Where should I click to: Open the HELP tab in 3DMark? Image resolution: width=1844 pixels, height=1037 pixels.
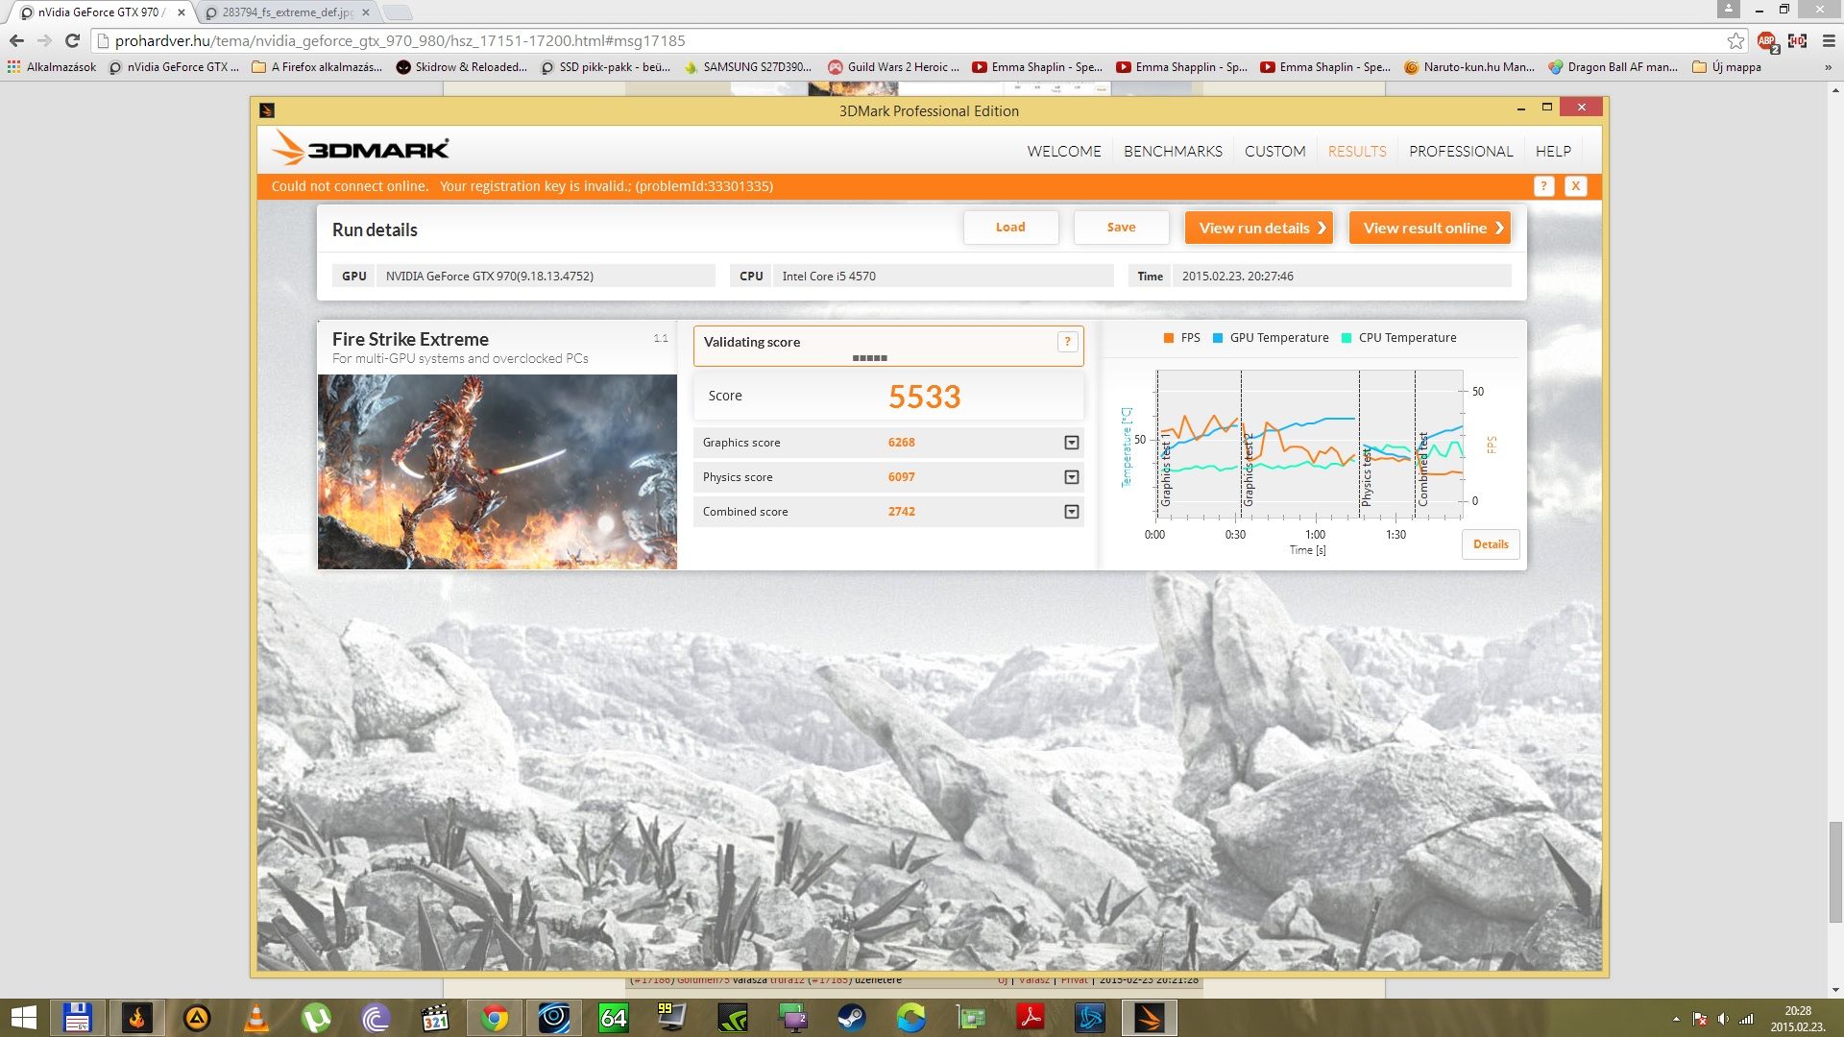[x=1553, y=152]
